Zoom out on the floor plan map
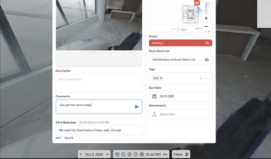Screen dimensions: 271x159 [206, 26]
